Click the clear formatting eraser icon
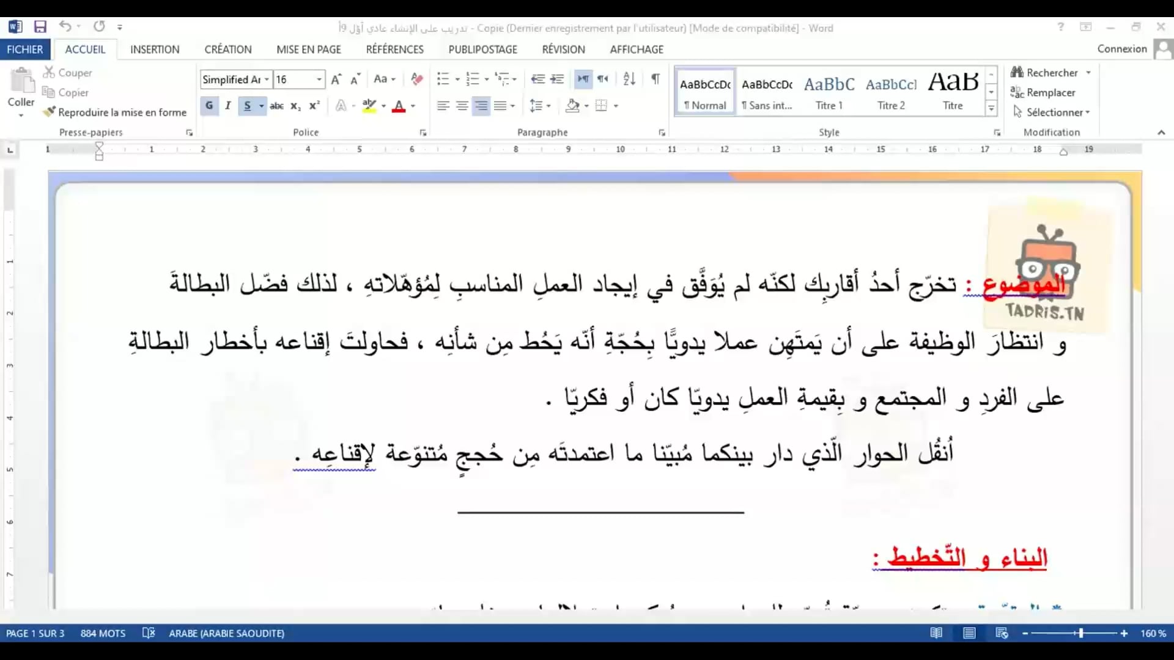 (417, 79)
